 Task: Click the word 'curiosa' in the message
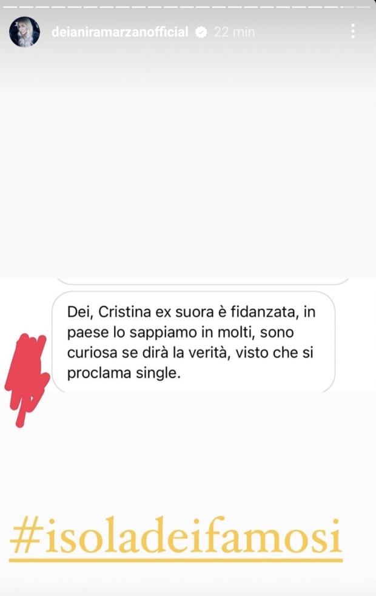92,353
